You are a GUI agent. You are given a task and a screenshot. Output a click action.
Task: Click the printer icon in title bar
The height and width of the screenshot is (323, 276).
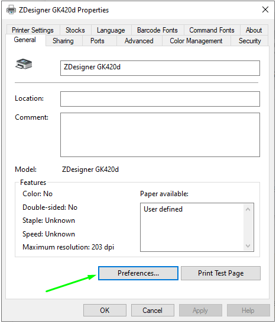(11, 9)
